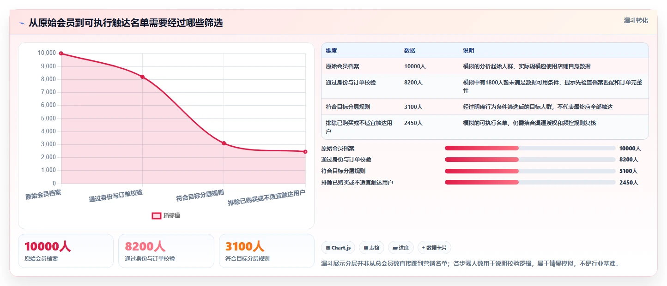Viewport: 667px width, 286px height.
Task: Click the 排除已购买或不适宜触达用户 progress bar
Action: tap(530, 182)
